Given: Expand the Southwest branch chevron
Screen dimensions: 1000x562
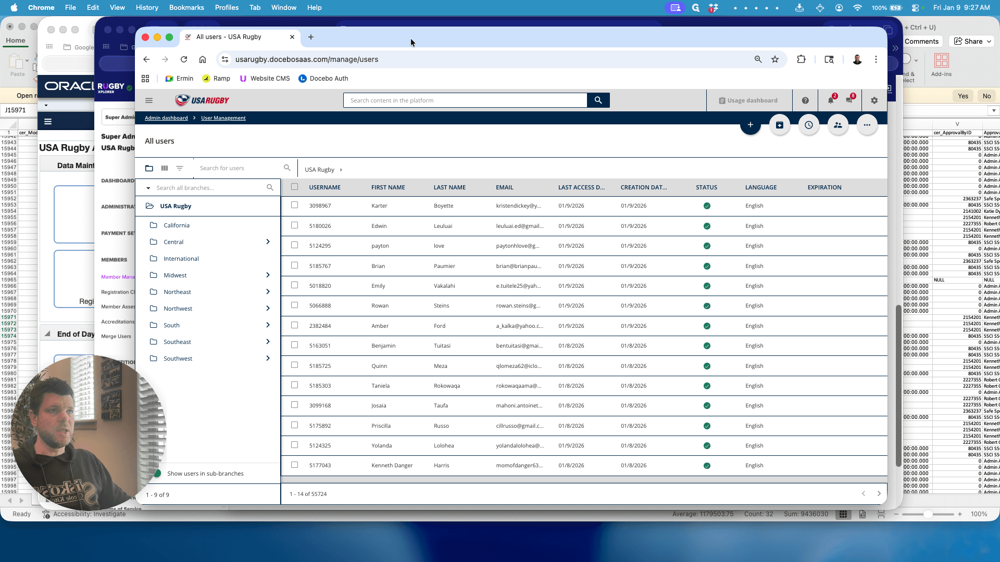Looking at the screenshot, I should (268, 359).
